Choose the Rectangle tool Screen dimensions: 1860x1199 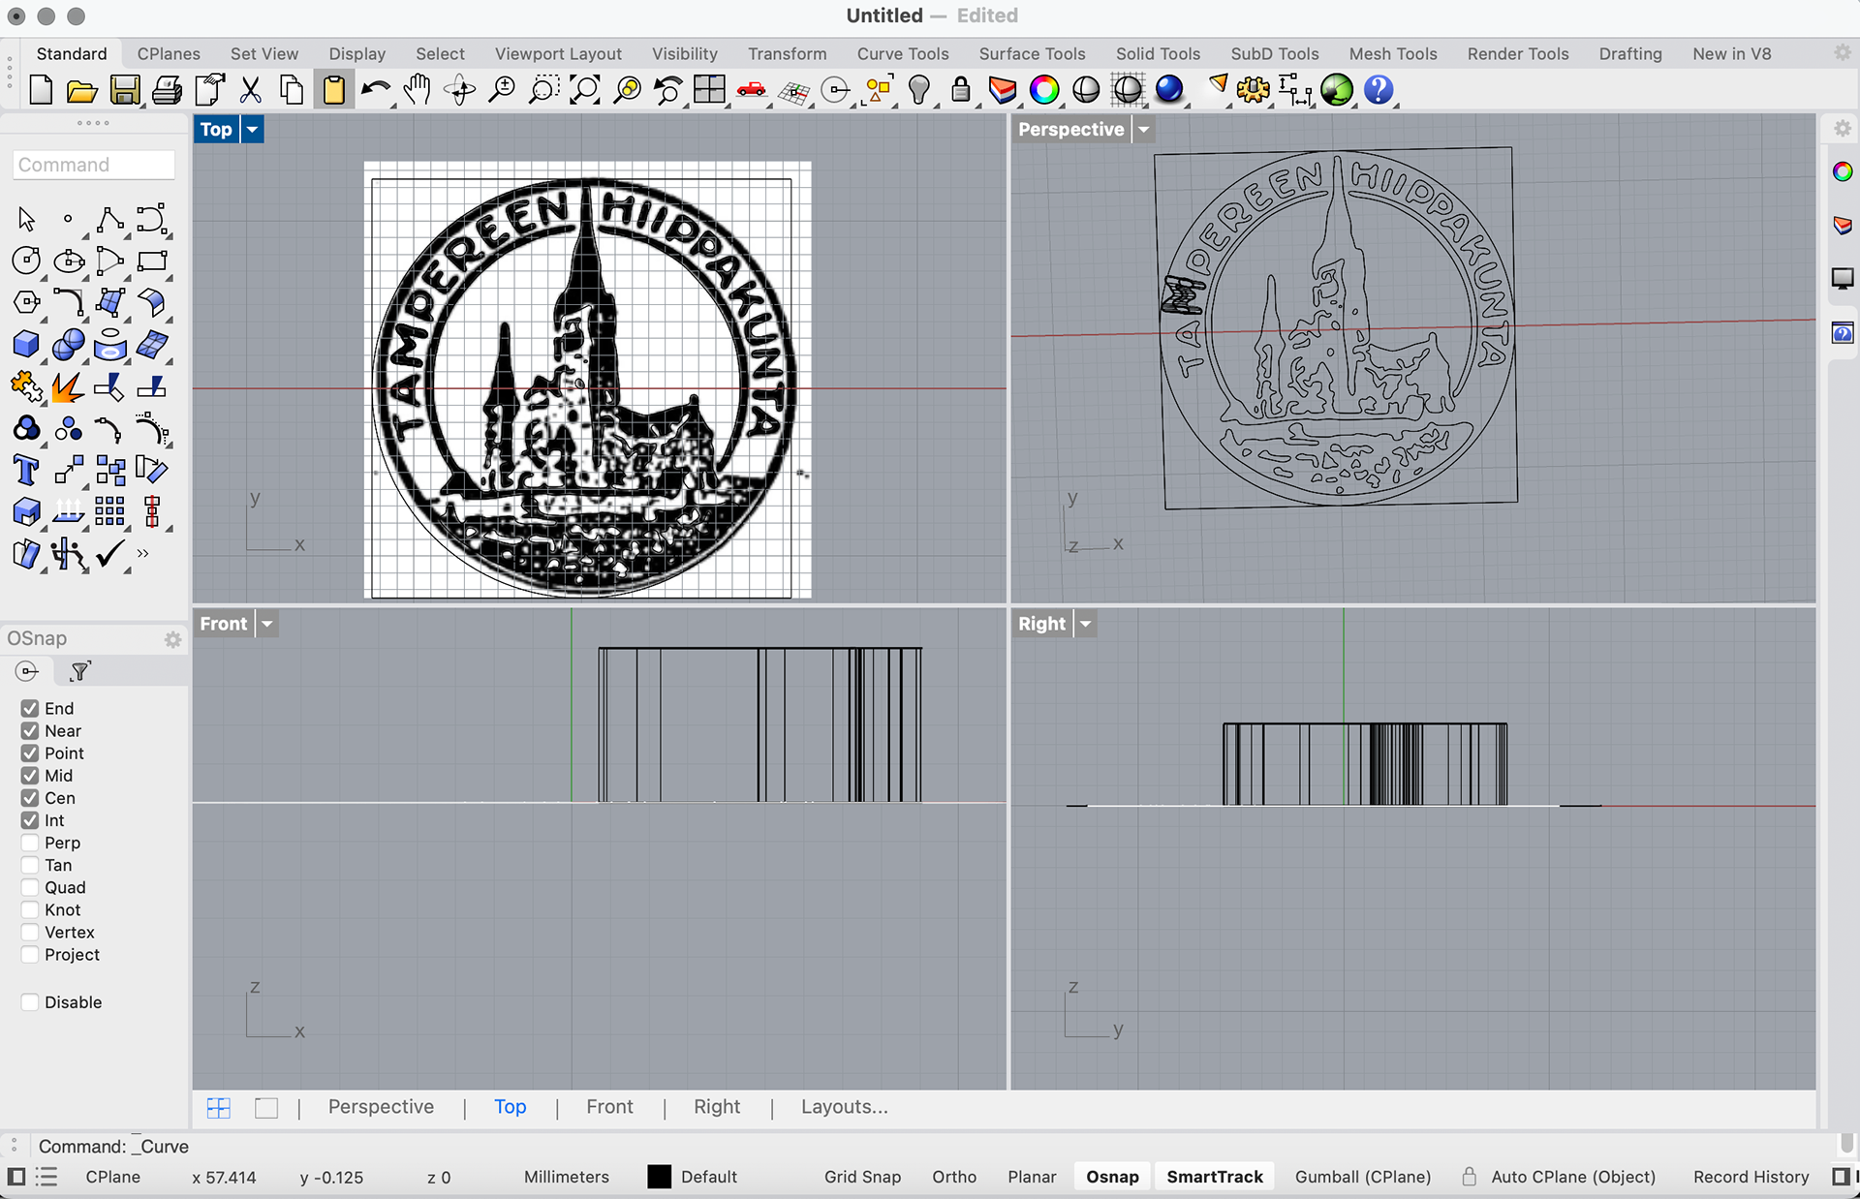[x=152, y=261]
